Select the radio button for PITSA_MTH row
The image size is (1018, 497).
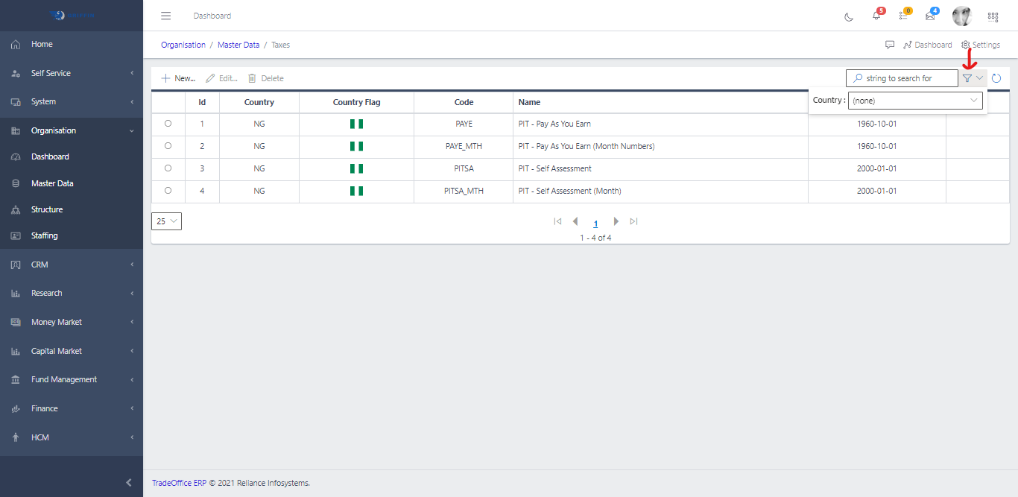[168, 191]
